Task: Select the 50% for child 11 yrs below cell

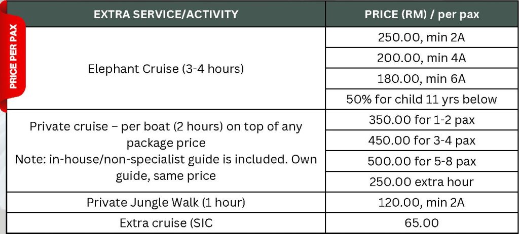Action: pyautogui.click(x=422, y=99)
